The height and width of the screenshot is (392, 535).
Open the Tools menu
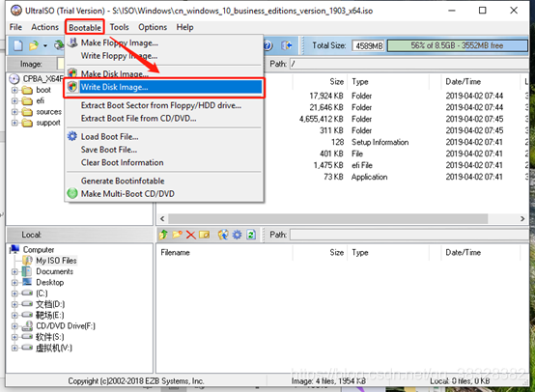[x=119, y=27]
